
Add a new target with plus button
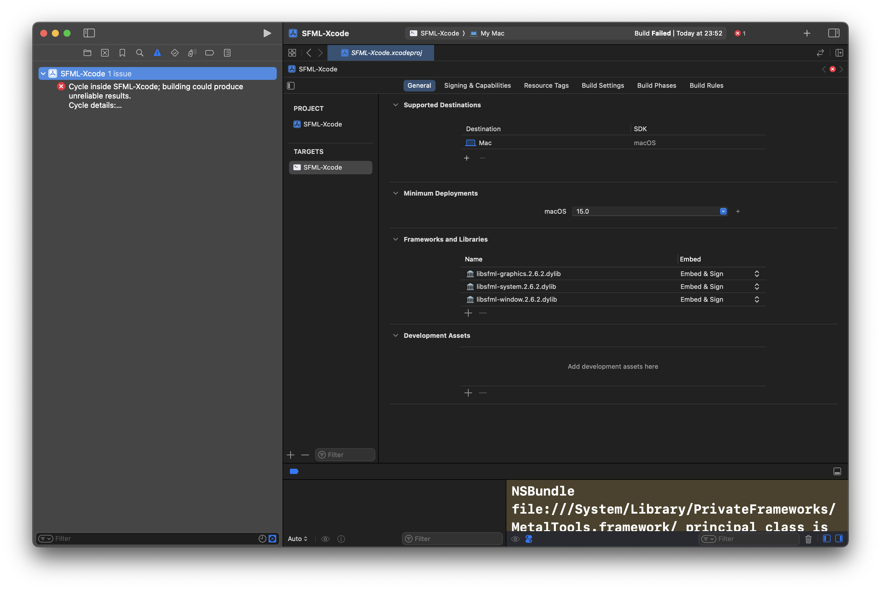[290, 455]
